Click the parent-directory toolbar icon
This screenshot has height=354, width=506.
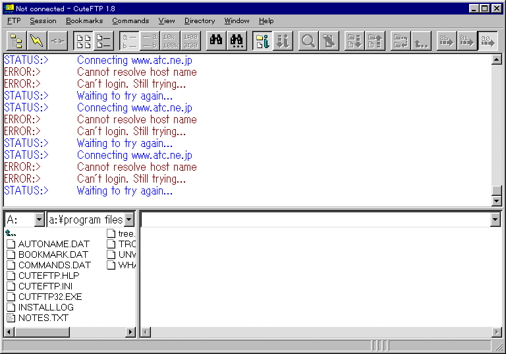tap(421, 41)
